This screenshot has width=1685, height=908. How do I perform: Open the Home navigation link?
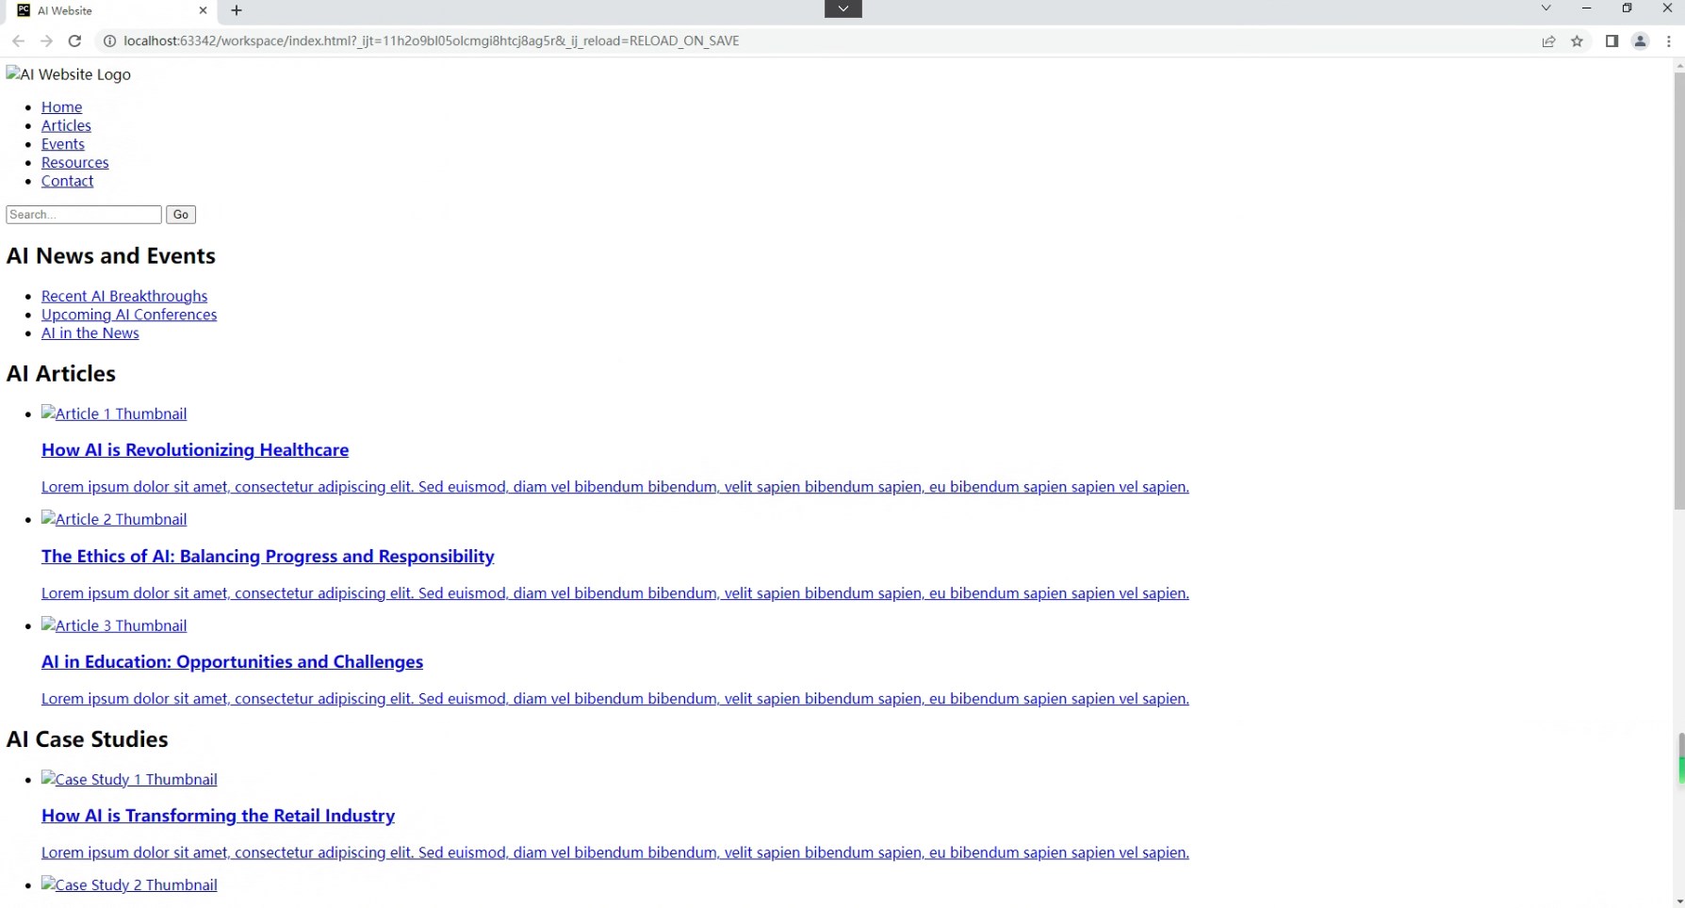pos(61,107)
